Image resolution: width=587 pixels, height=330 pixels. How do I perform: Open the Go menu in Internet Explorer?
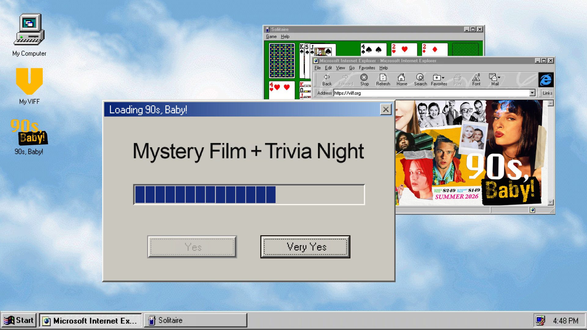(x=352, y=68)
